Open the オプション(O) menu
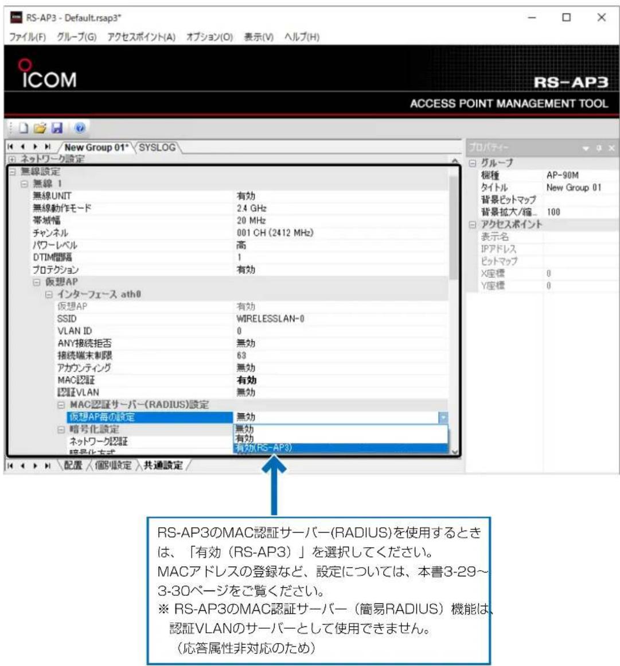Screen dimensions: 620x666 [210, 37]
